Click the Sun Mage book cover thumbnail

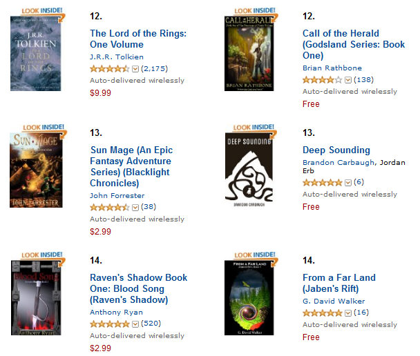point(36,170)
